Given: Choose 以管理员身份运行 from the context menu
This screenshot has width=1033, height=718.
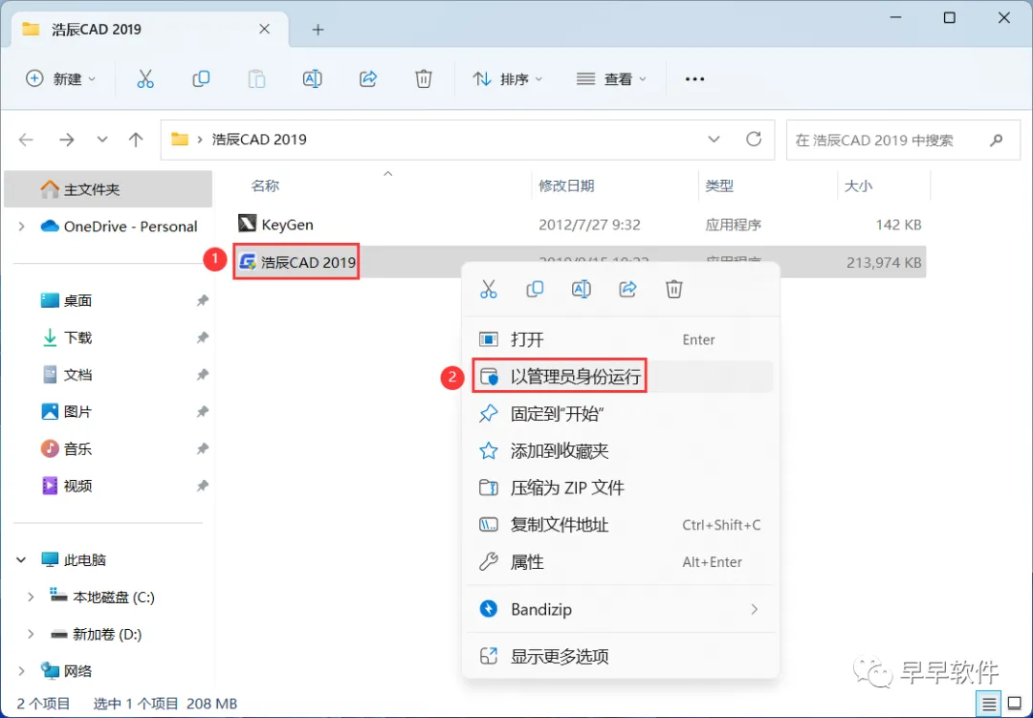Looking at the screenshot, I should pos(621,377).
